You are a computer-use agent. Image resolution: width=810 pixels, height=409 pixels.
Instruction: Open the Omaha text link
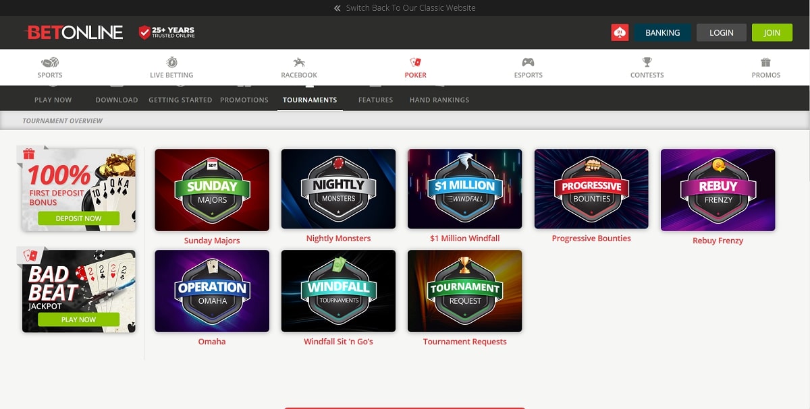click(212, 342)
